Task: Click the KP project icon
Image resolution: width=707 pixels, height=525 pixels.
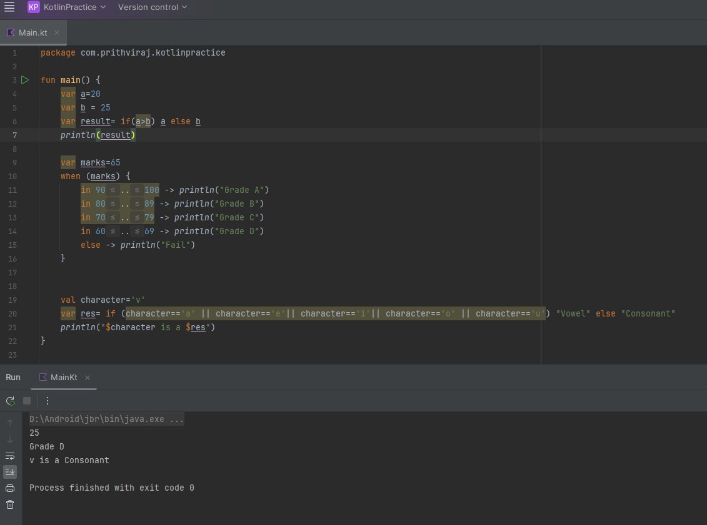Action: [33, 7]
